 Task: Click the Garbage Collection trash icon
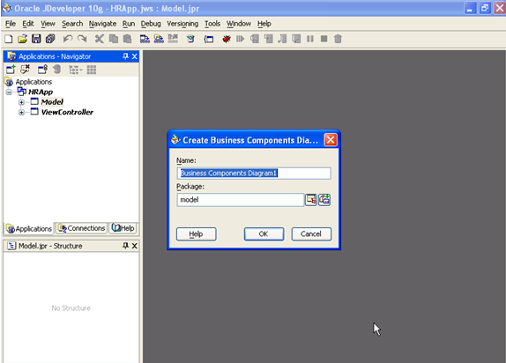click(338, 39)
